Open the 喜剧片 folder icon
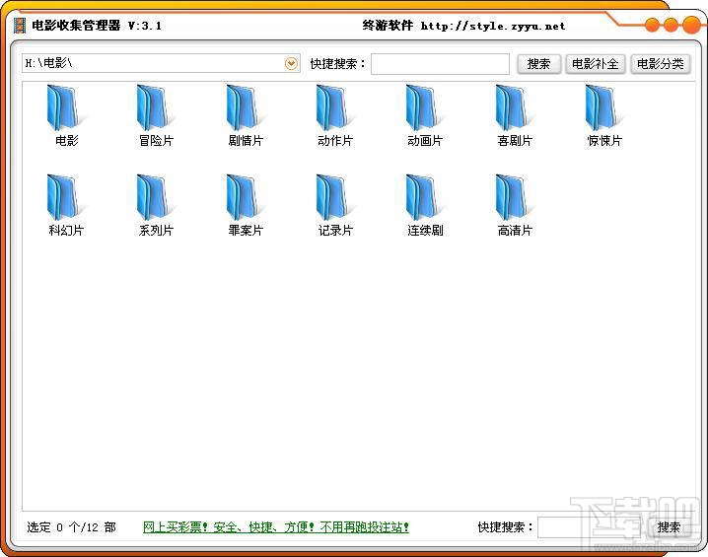 (515, 108)
